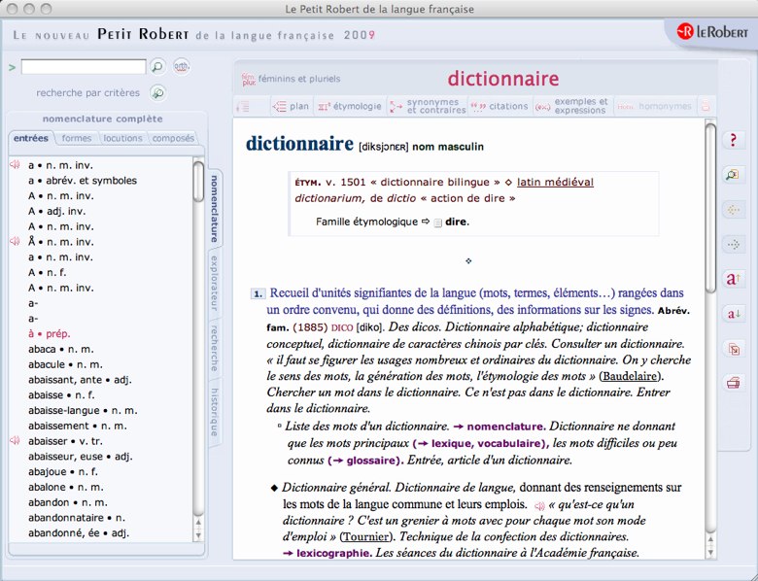Click the previous navigation arrows icon in sidebar
The width and height of the screenshot is (758, 581).
pyautogui.click(x=734, y=210)
